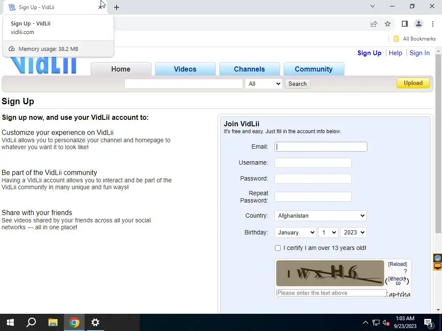Open the Country dropdown

click(321, 215)
